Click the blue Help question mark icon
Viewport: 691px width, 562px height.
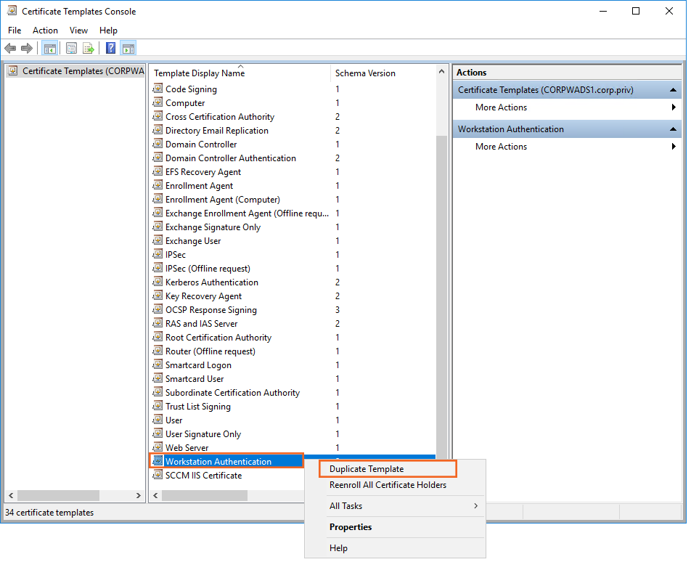point(111,49)
